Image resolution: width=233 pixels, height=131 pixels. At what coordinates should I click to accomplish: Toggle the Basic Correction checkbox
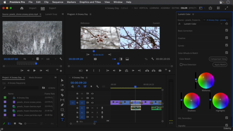coord(226,30)
